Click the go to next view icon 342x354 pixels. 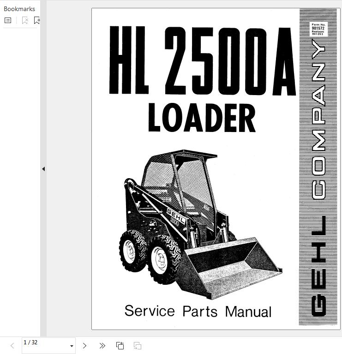(138, 346)
